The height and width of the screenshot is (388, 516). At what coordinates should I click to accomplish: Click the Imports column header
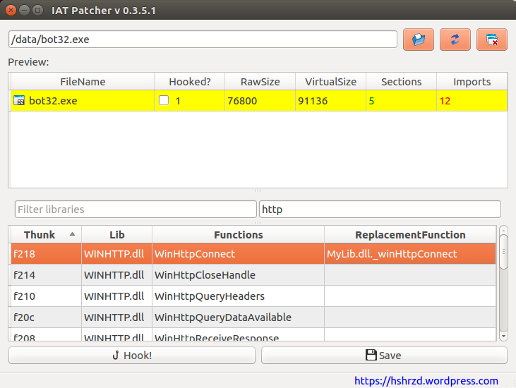click(472, 82)
